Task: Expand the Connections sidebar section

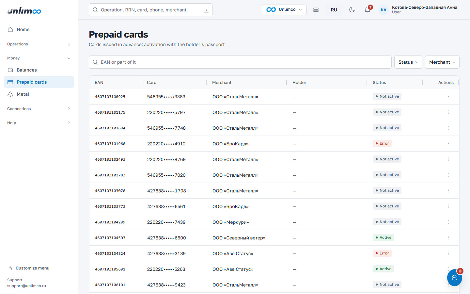Action: [39, 109]
